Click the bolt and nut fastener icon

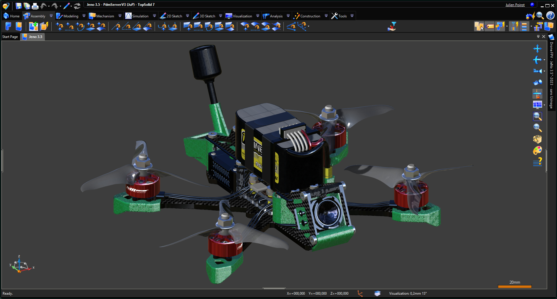pyautogui.click(x=538, y=26)
